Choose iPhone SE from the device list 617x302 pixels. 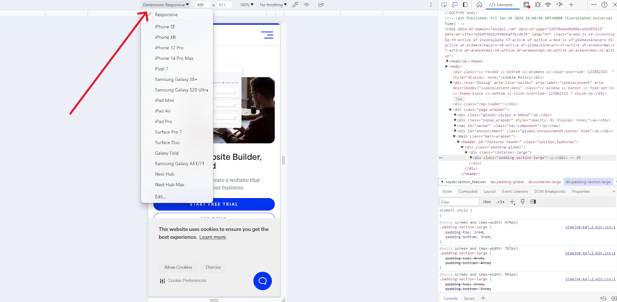pos(177,27)
